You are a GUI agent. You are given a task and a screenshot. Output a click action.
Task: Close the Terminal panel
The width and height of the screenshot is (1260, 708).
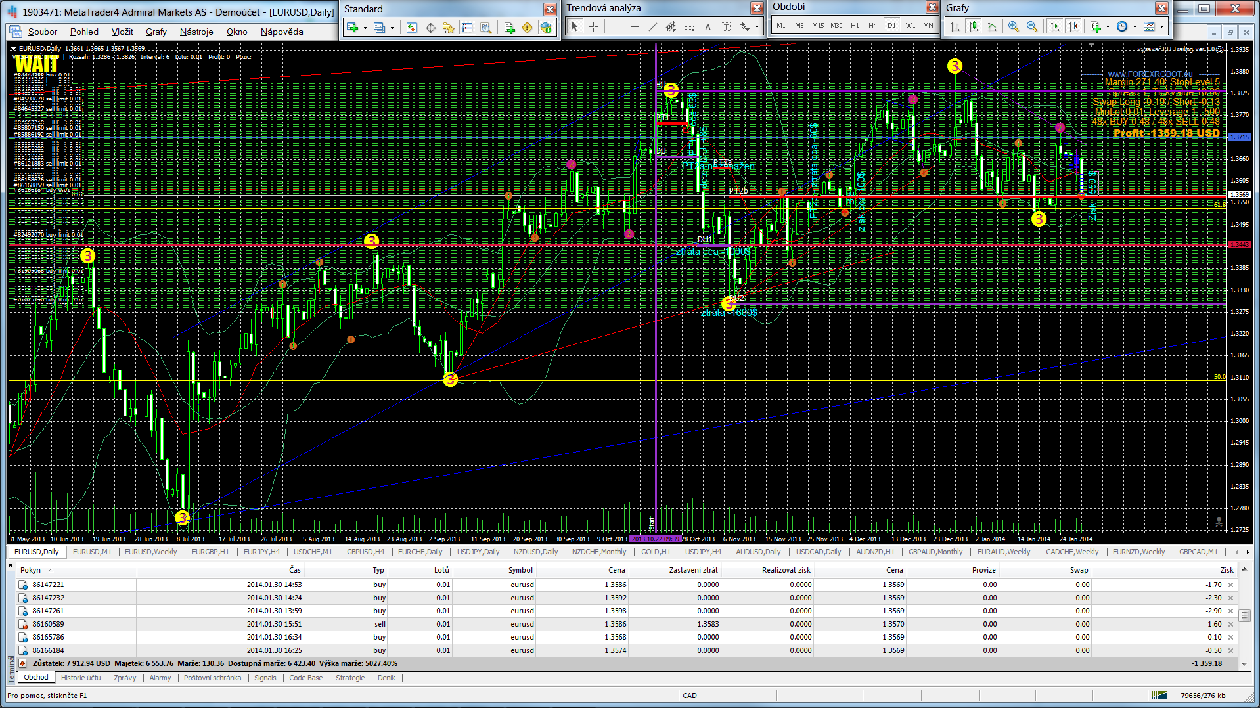11,565
